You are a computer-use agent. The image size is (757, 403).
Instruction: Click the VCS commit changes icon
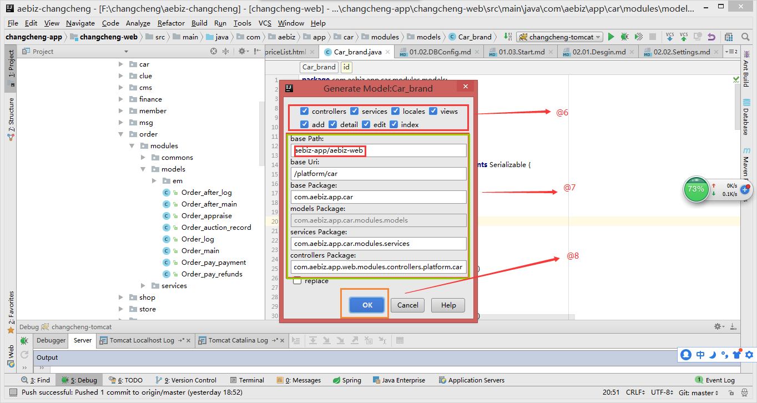pos(684,37)
